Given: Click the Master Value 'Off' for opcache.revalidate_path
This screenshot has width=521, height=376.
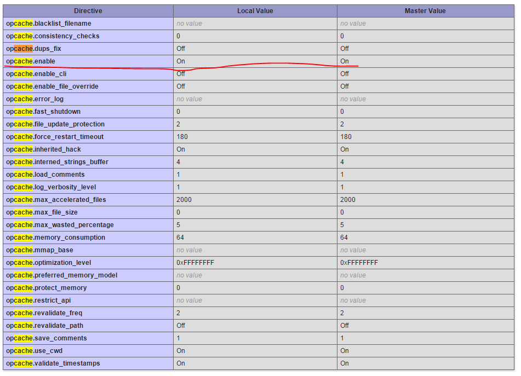Looking at the screenshot, I should (x=345, y=326).
